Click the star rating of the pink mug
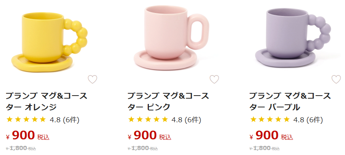The image size is (345, 155). tap(148, 120)
